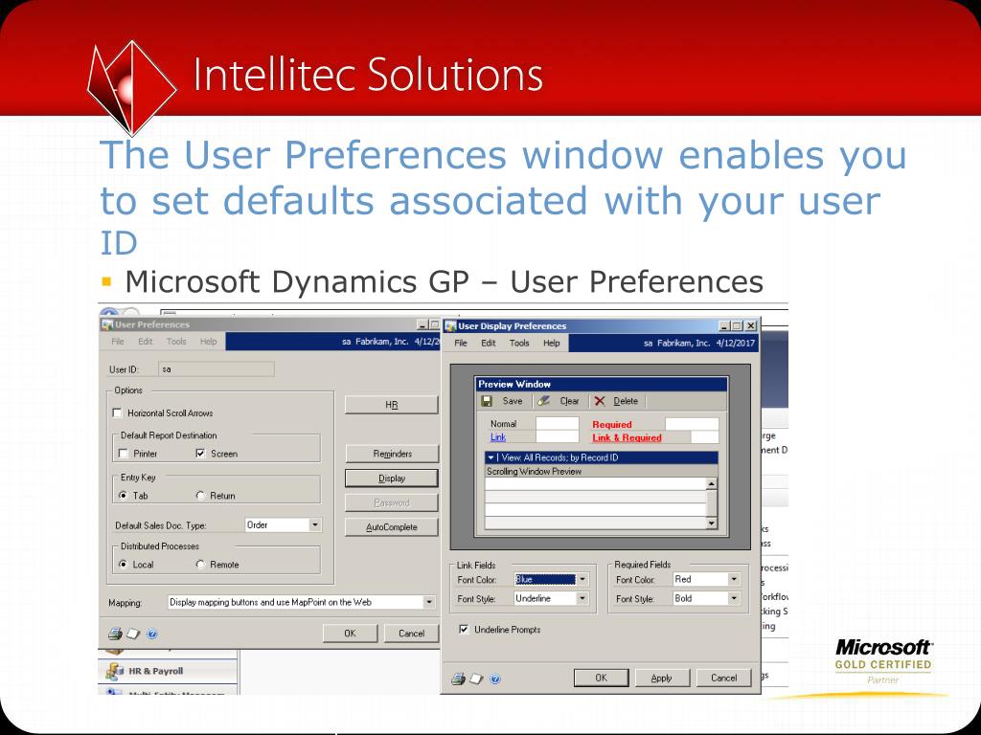
Task: Select Tab as the Entry Key
Action: point(124,495)
